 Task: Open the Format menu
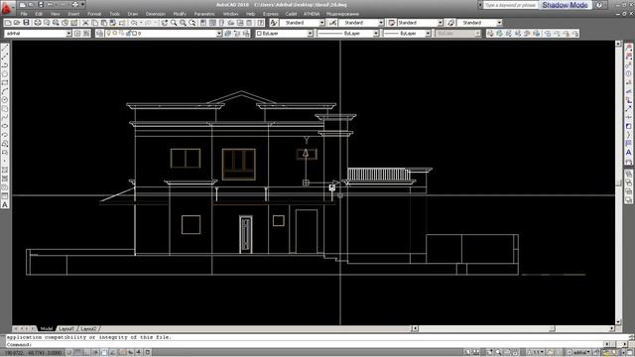point(94,14)
